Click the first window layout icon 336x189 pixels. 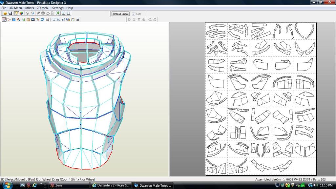click(x=64, y=13)
